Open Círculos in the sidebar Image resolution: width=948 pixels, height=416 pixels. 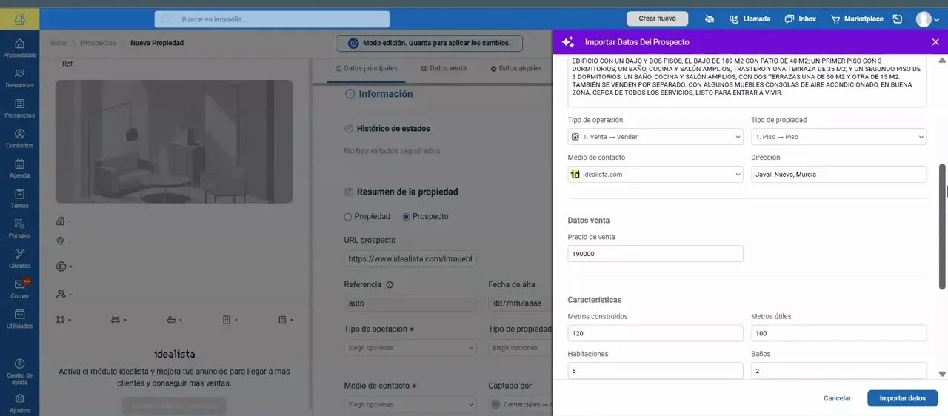(19, 258)
